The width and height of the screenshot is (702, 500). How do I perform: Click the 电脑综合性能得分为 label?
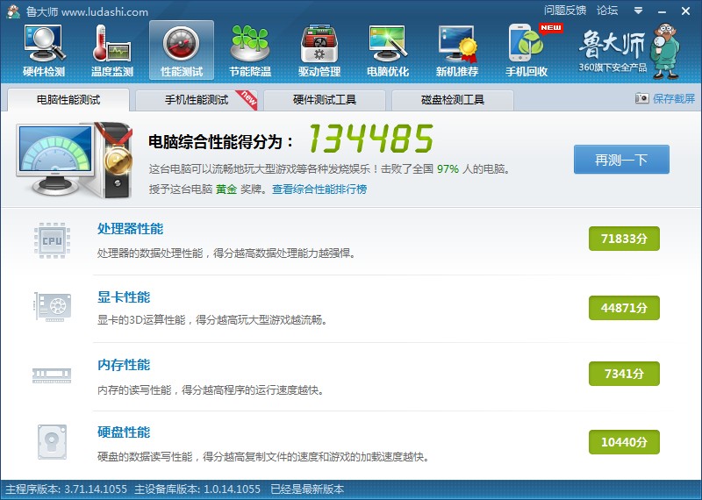click(220, 142)
